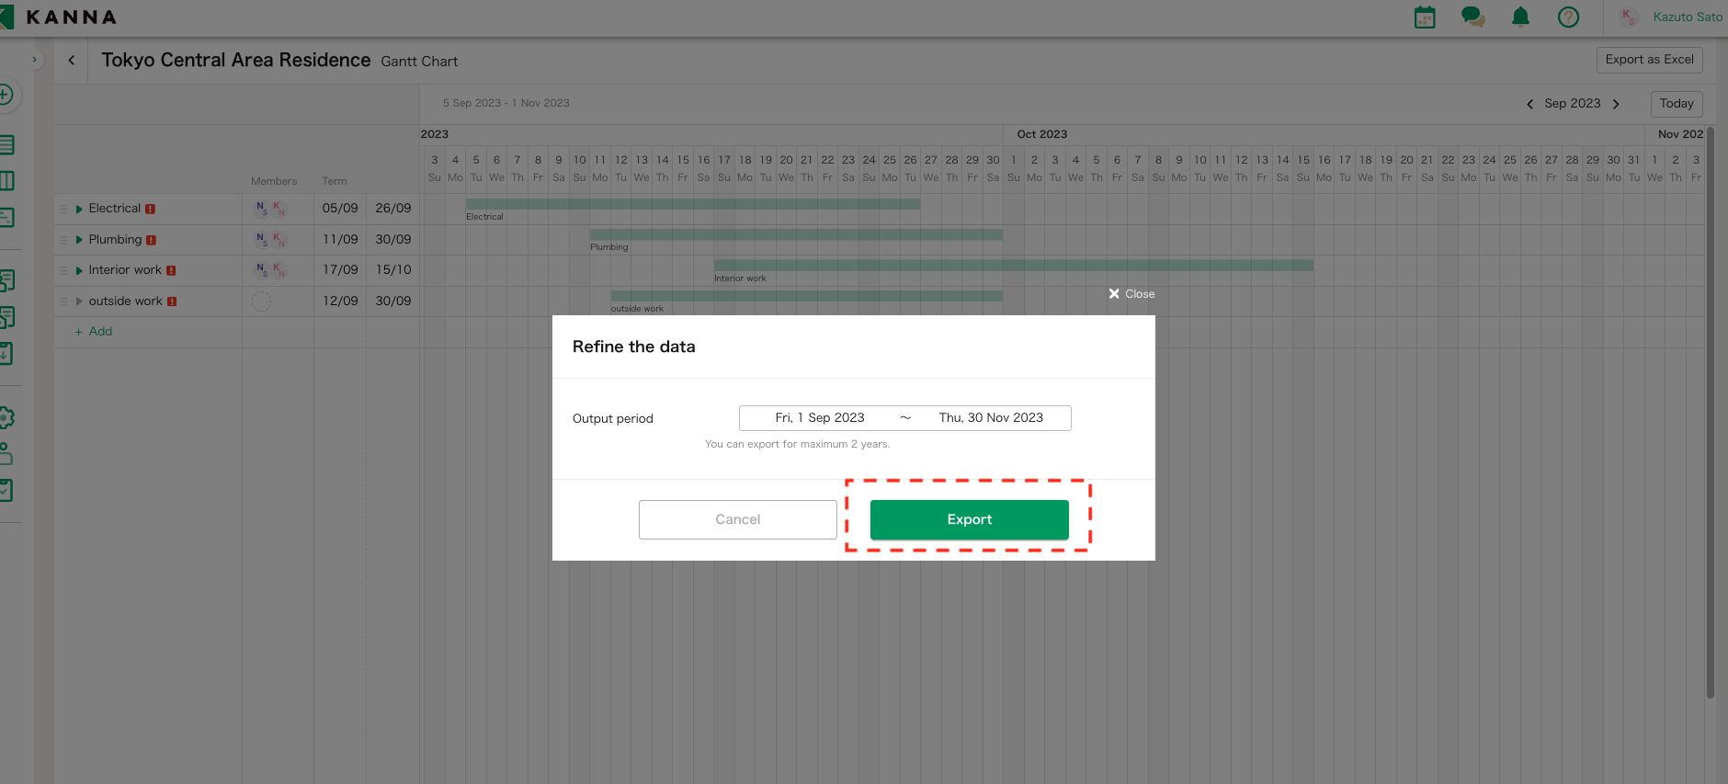Click the Kazuto Sato user avatar

tap(1629, 17)
